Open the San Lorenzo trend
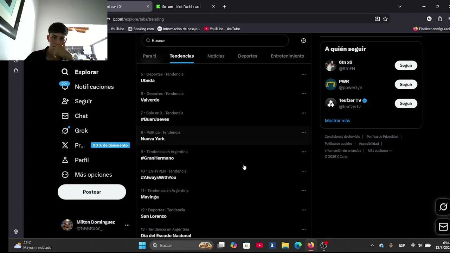450x253 pixels. [154, 216]
